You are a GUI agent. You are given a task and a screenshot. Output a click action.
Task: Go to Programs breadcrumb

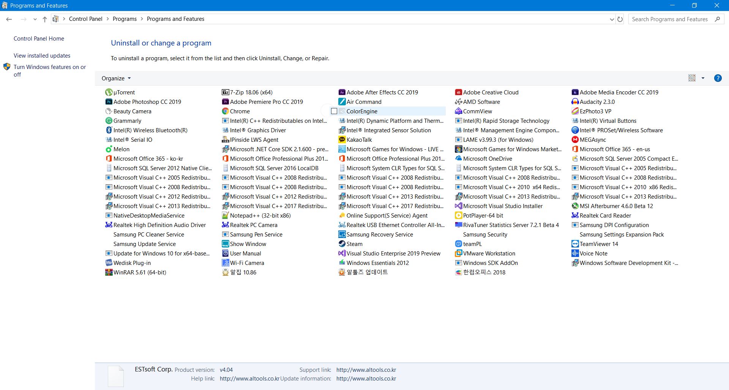125,19
